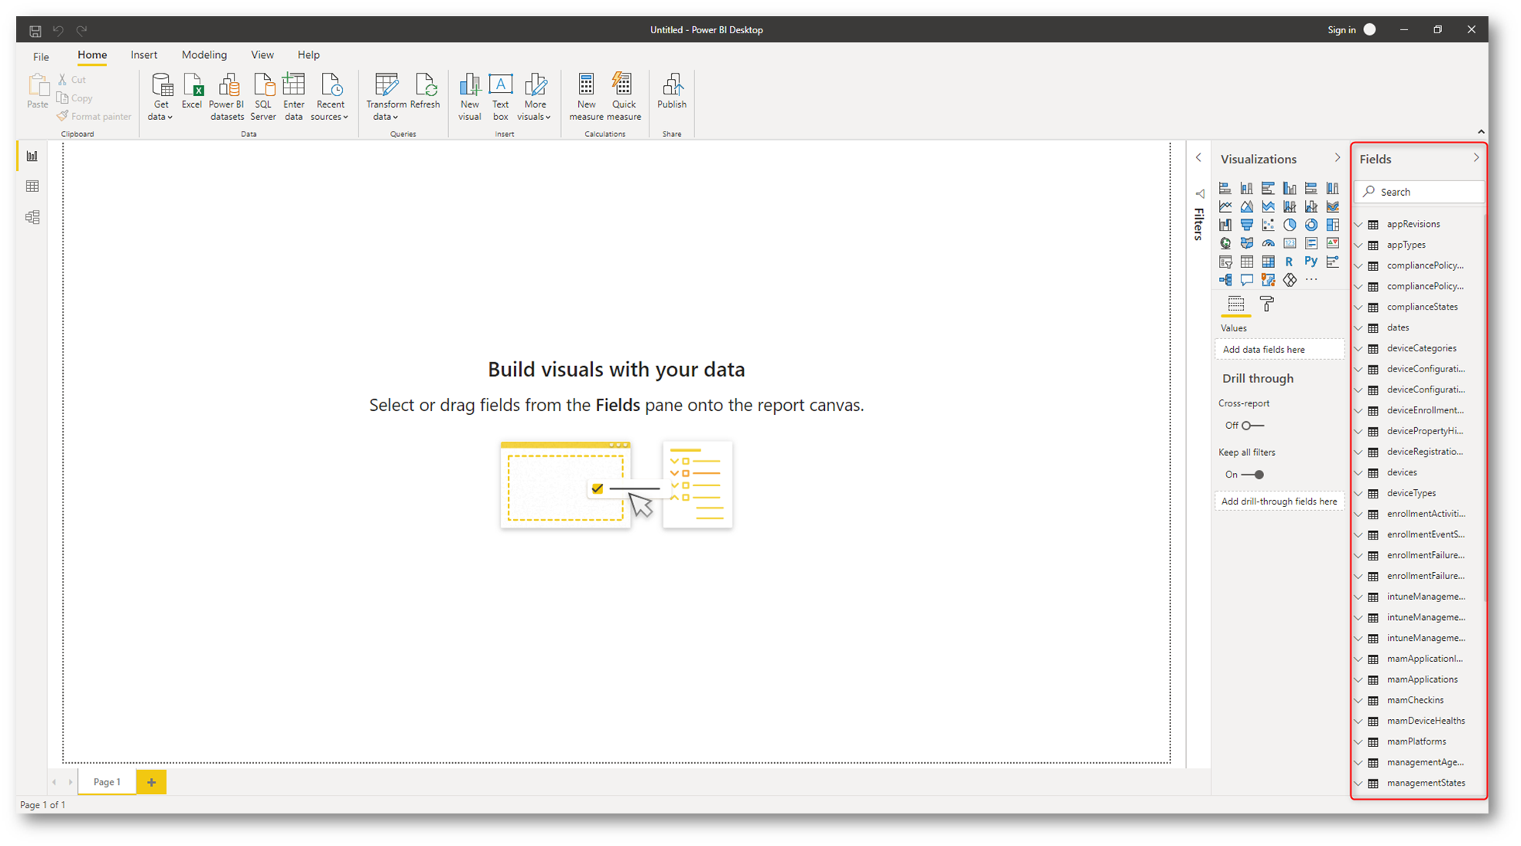
Task: Select the Python visual
Action: pos(1311,262)
